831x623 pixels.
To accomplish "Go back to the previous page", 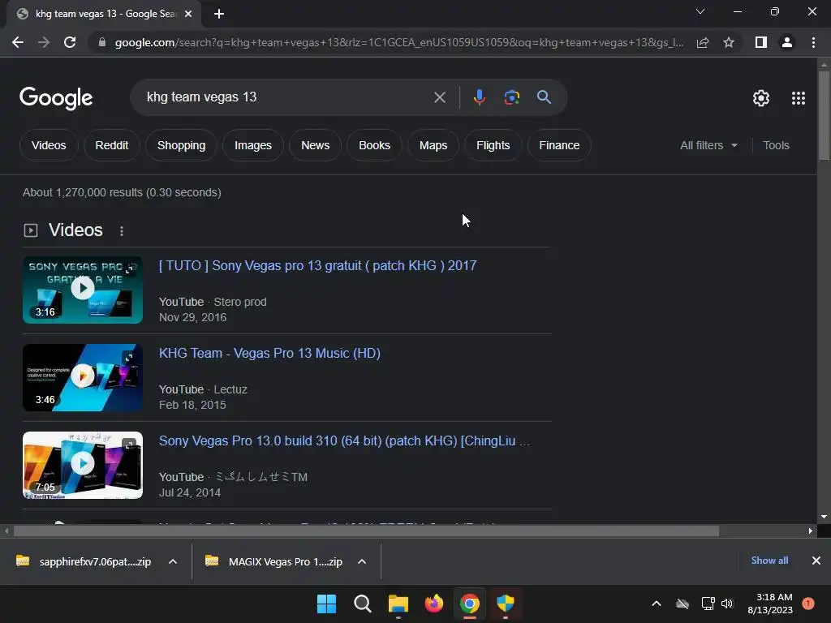I will point(18,42).
